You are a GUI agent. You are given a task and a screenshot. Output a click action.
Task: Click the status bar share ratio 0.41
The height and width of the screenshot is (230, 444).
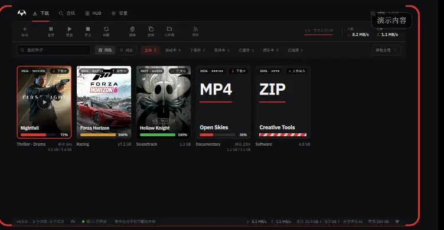point(353,222)
